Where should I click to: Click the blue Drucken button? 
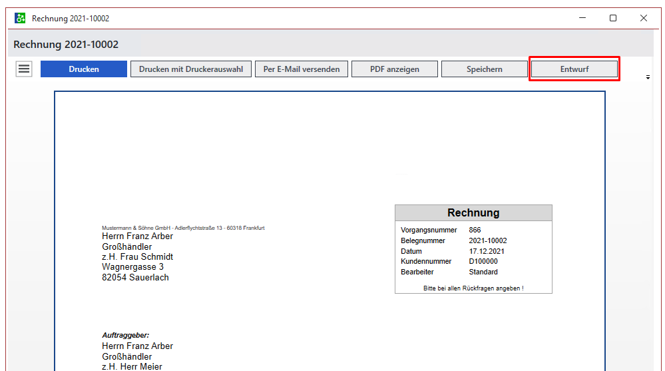click(x=84, y=69)
